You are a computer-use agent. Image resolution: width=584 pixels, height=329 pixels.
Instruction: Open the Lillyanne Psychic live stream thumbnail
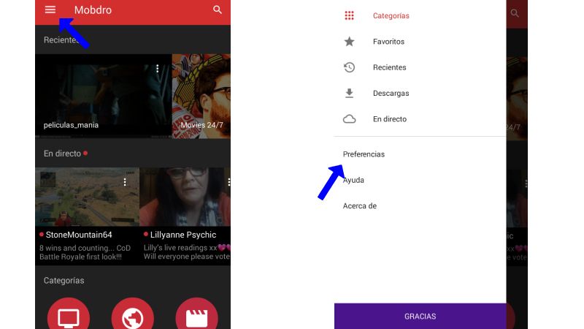click(x=185, y=197)
